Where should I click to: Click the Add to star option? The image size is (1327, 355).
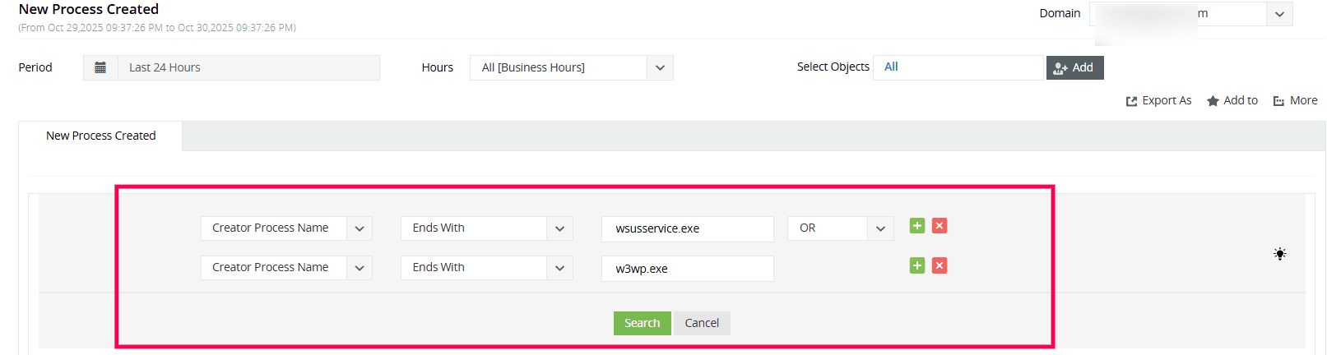pos(1232,100)
